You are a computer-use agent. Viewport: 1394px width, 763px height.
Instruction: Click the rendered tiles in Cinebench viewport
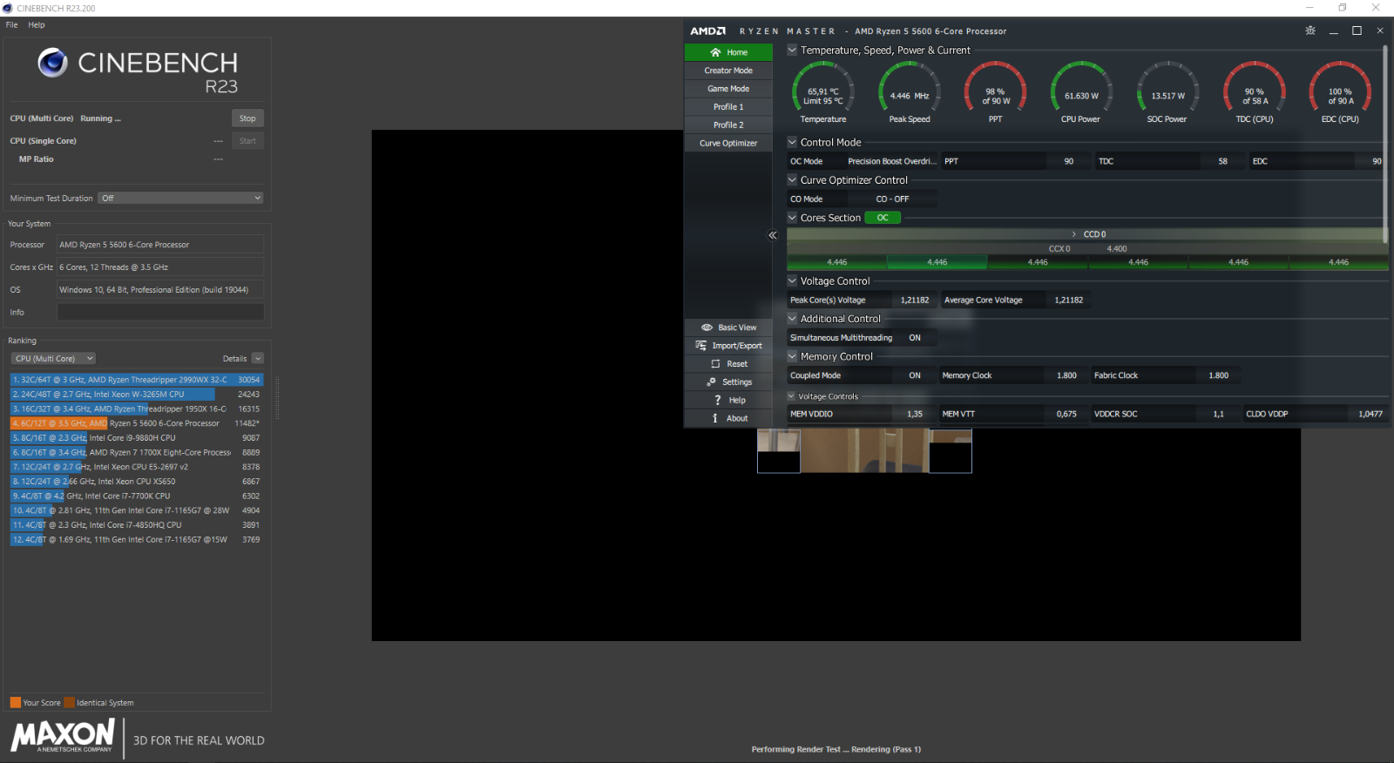click(864, 451)
